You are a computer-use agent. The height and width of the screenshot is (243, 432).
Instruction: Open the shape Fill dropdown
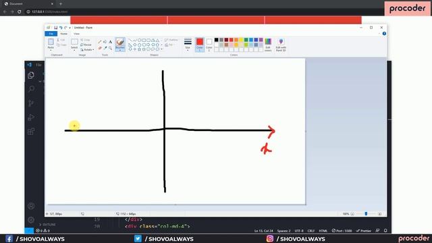coord(169,45)
